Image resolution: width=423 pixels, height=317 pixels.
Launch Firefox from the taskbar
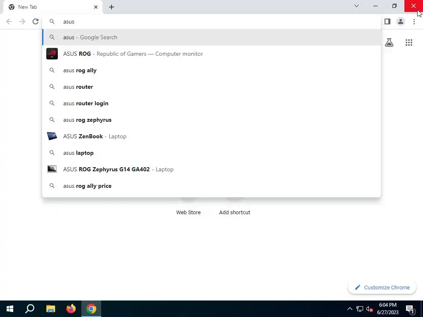click(71, 309)
